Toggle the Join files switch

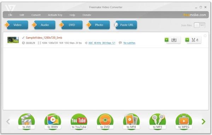click(x=200, y=25)
